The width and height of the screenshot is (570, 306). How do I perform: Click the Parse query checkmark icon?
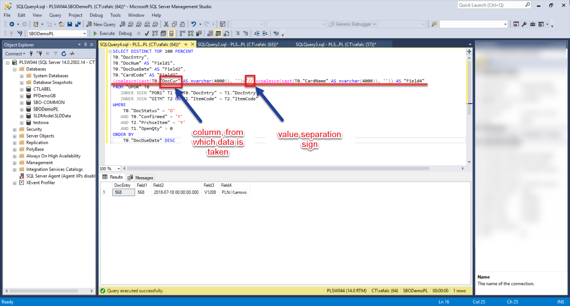click(x=147, y=34)
